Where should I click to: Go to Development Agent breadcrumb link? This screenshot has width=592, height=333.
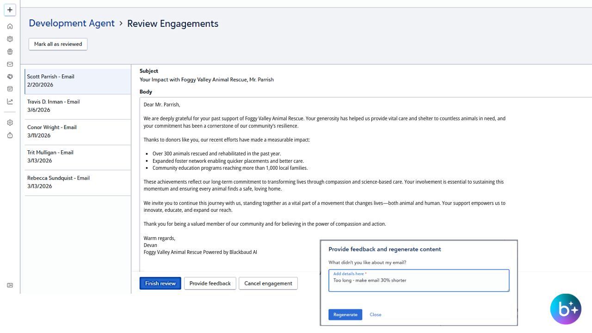(x=72, y=23)
